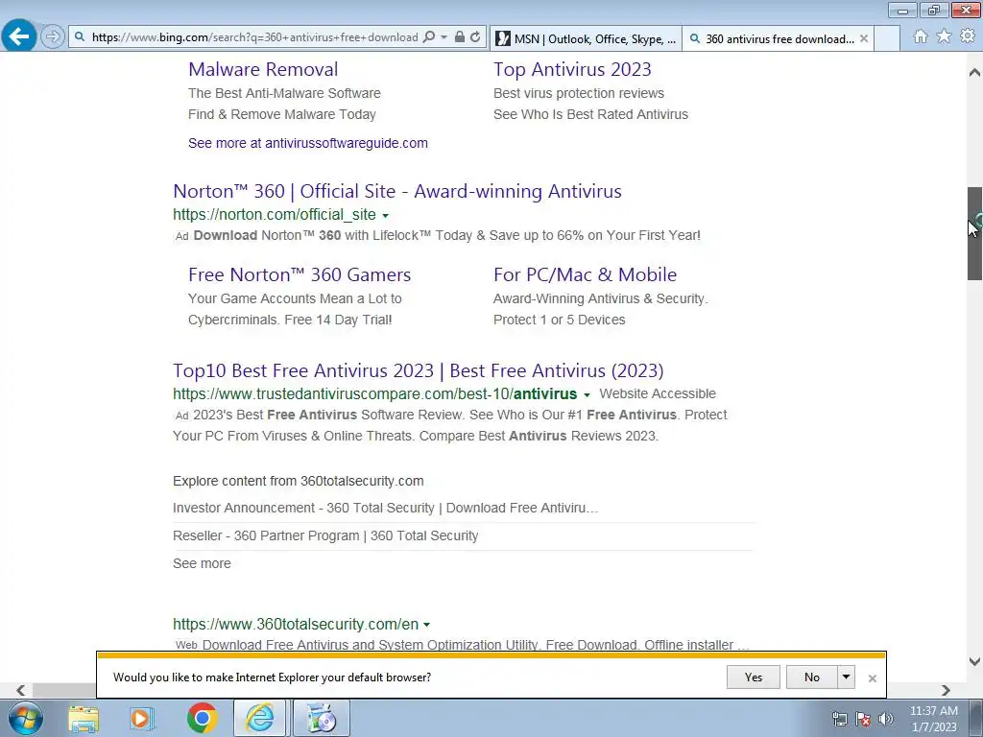Open the Malware Removal link
Image resolution: width=983 pixels, height=737 pixels.
(263, 69)
